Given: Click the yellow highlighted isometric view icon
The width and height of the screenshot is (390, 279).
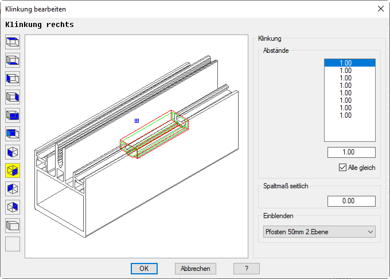Looking at the screenshot, I should tap(13, 170).
